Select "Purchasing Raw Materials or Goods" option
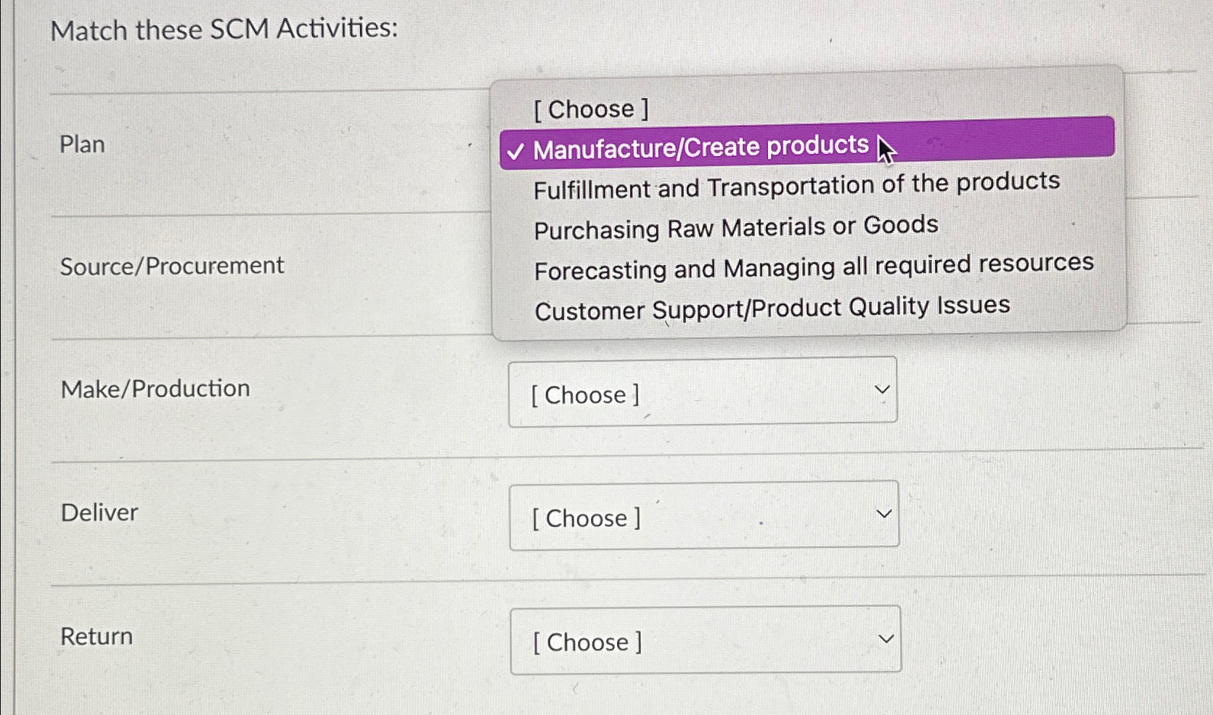 [735, 226]
